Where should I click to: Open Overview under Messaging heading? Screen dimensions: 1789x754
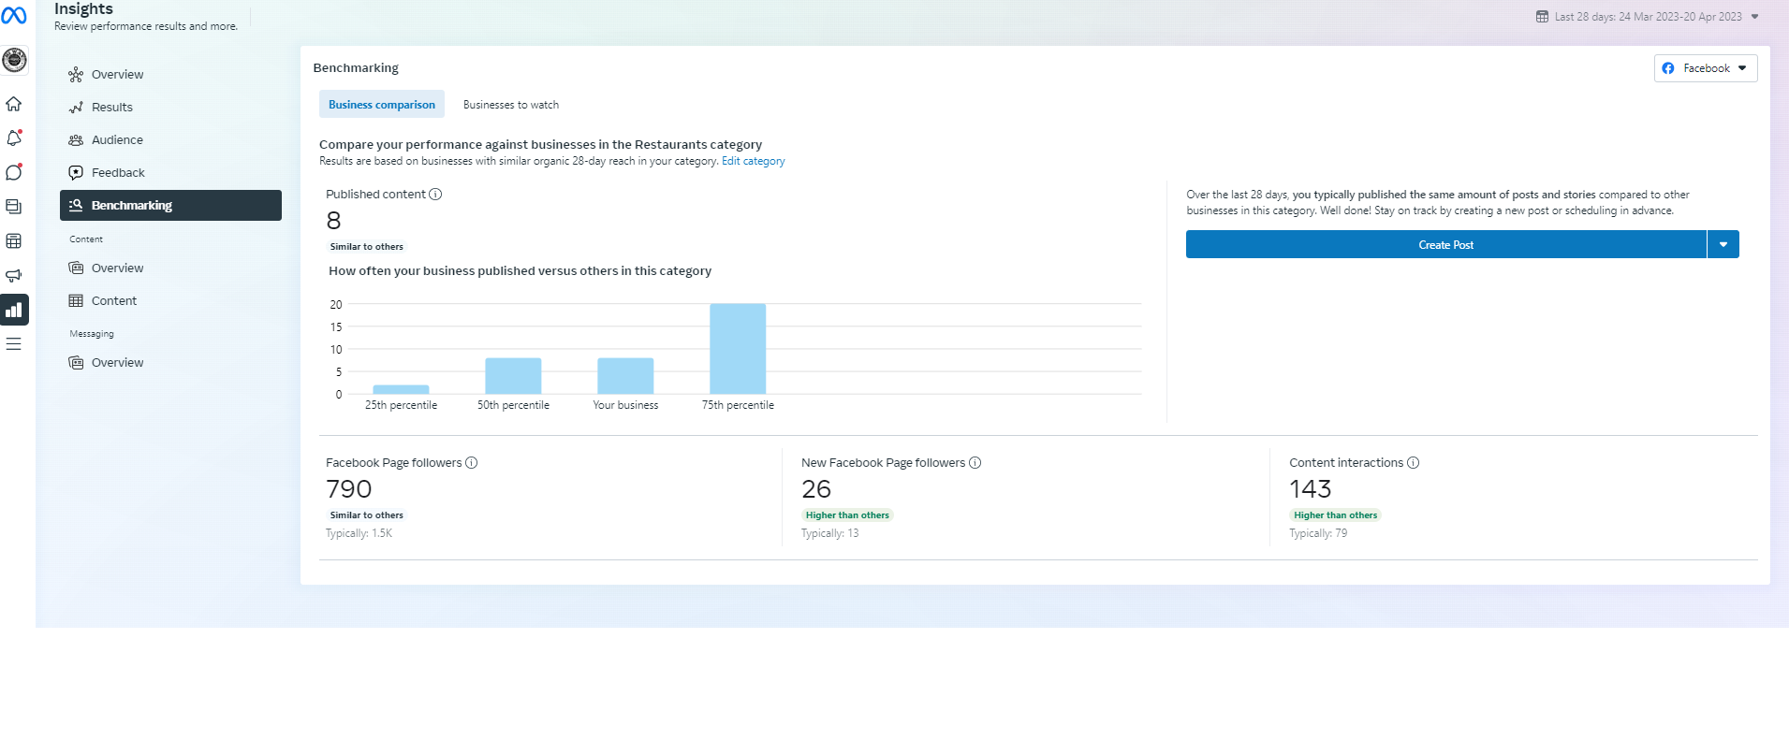pyautogui.click(x=170, y=363)
